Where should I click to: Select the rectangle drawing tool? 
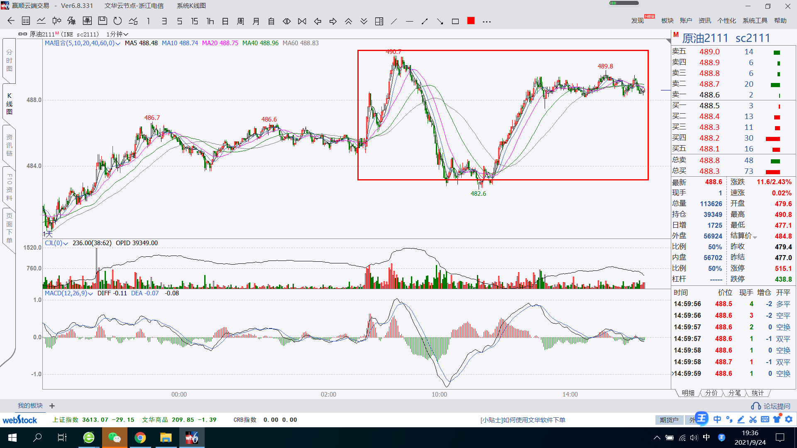pos(455,21)
